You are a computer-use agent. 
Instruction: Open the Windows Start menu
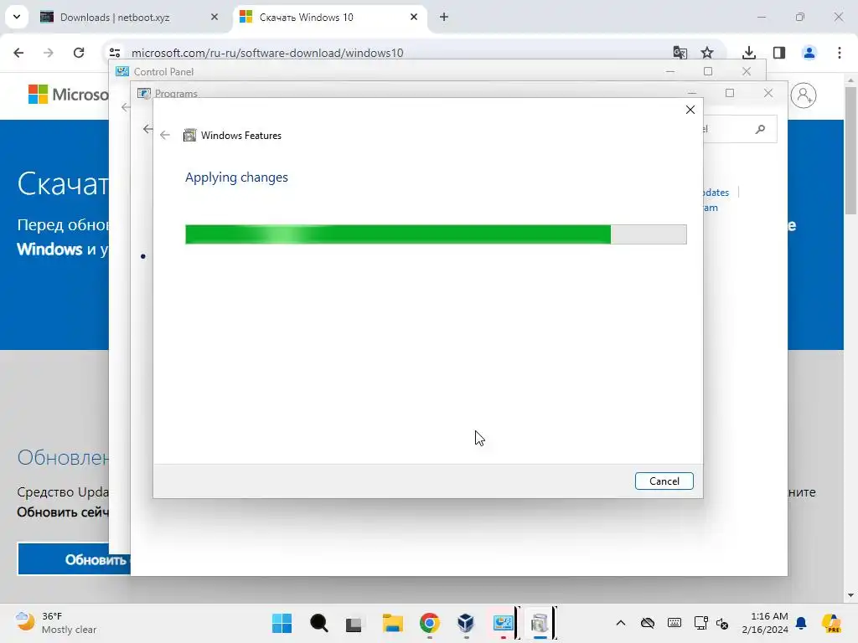(282, 623)
